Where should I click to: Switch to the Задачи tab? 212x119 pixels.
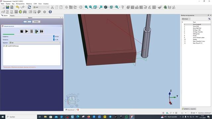(5, 16)
